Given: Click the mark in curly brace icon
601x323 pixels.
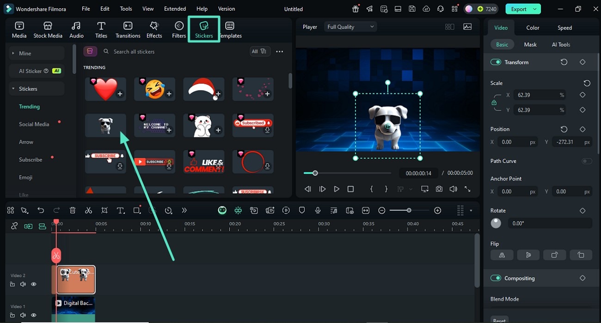Looking at the screenshot, I should (x=371, y=189).
